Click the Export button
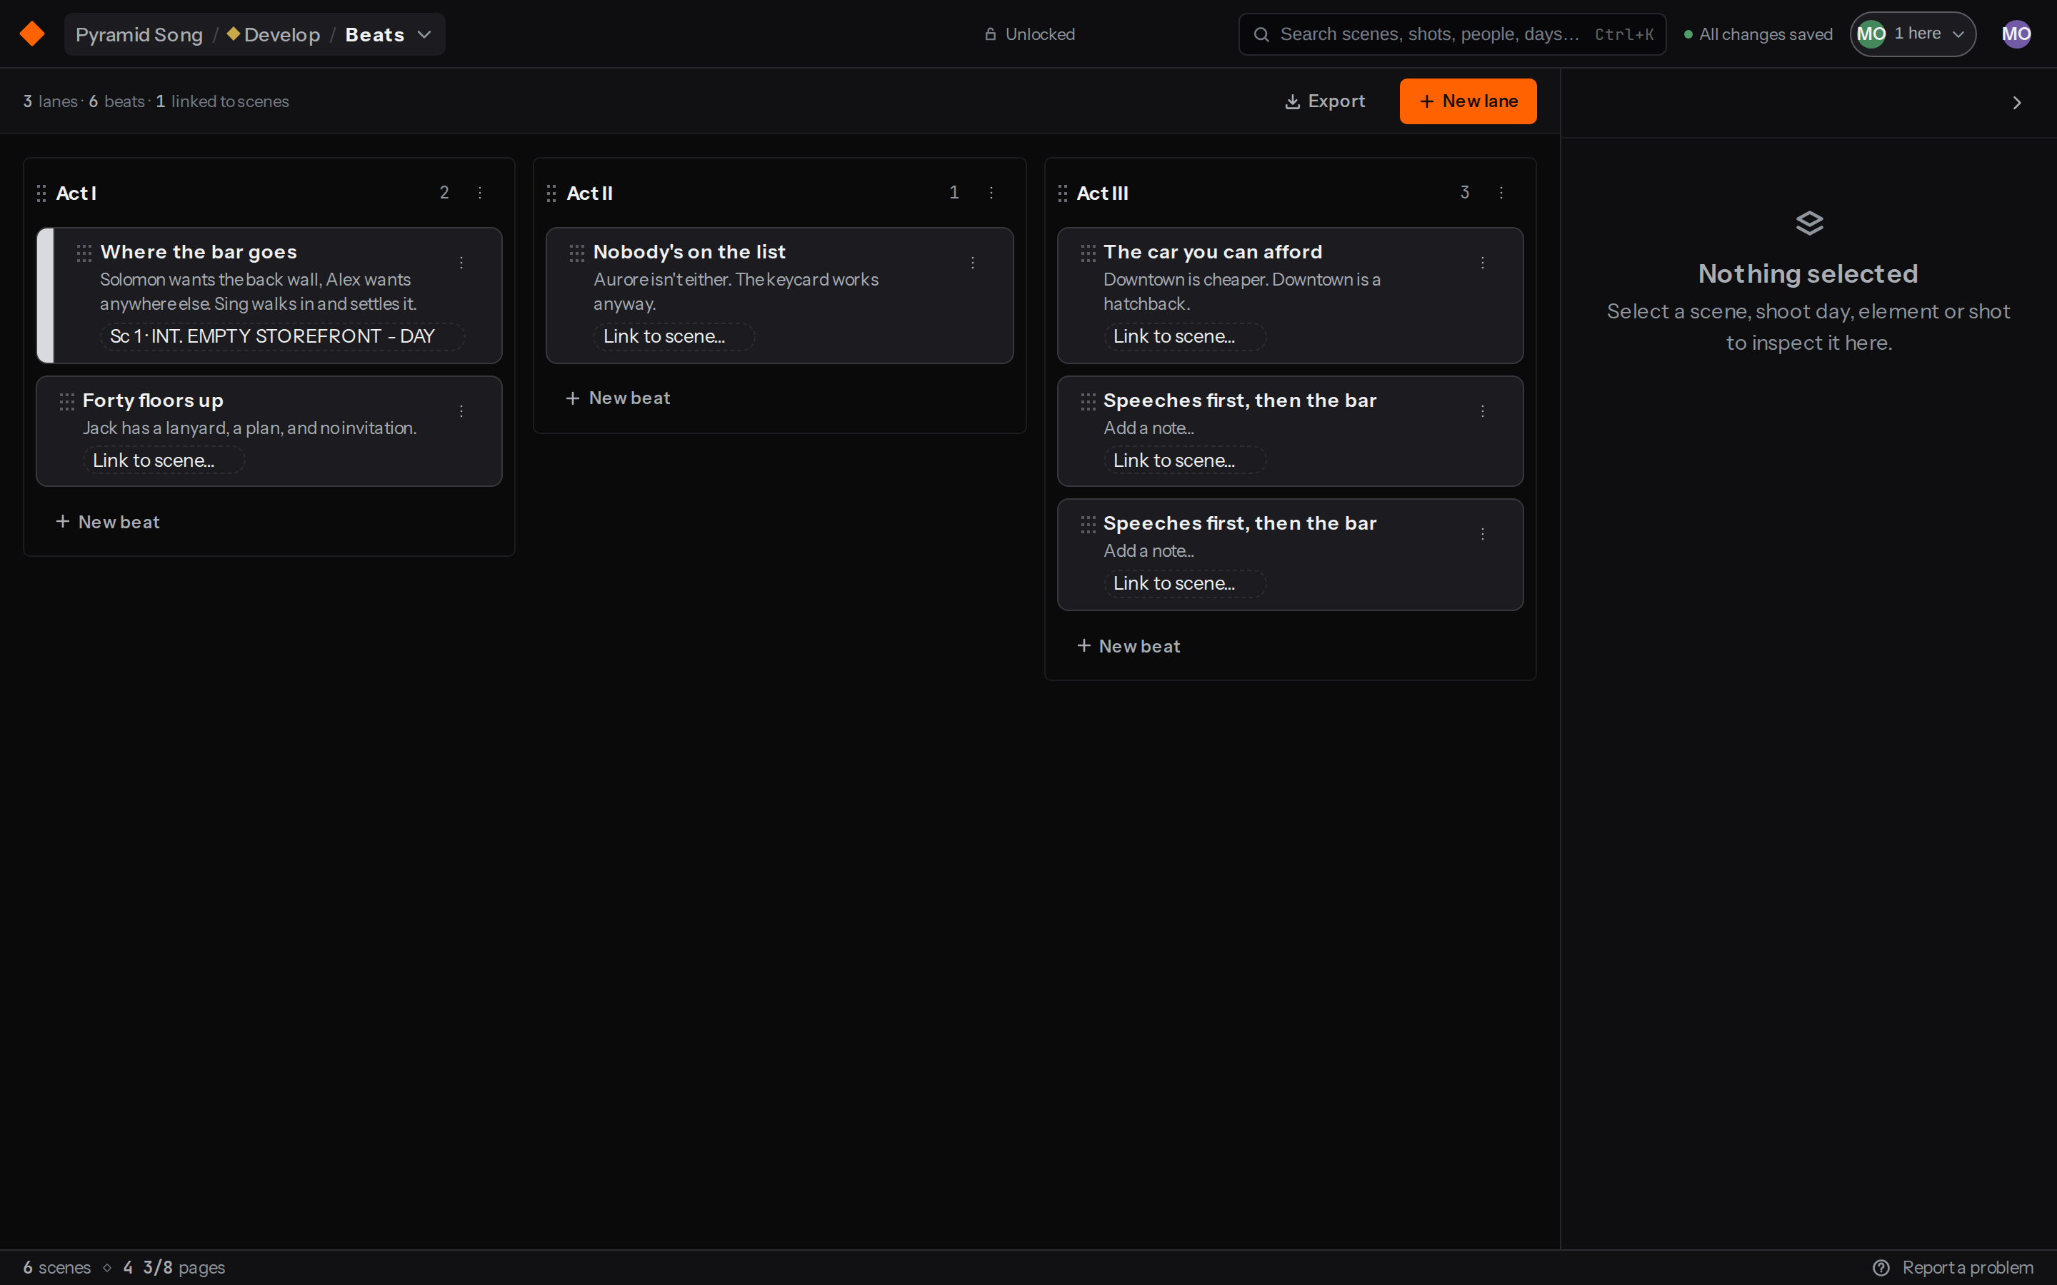Screen dimensions: 2057x1285 pos(1324,101)
